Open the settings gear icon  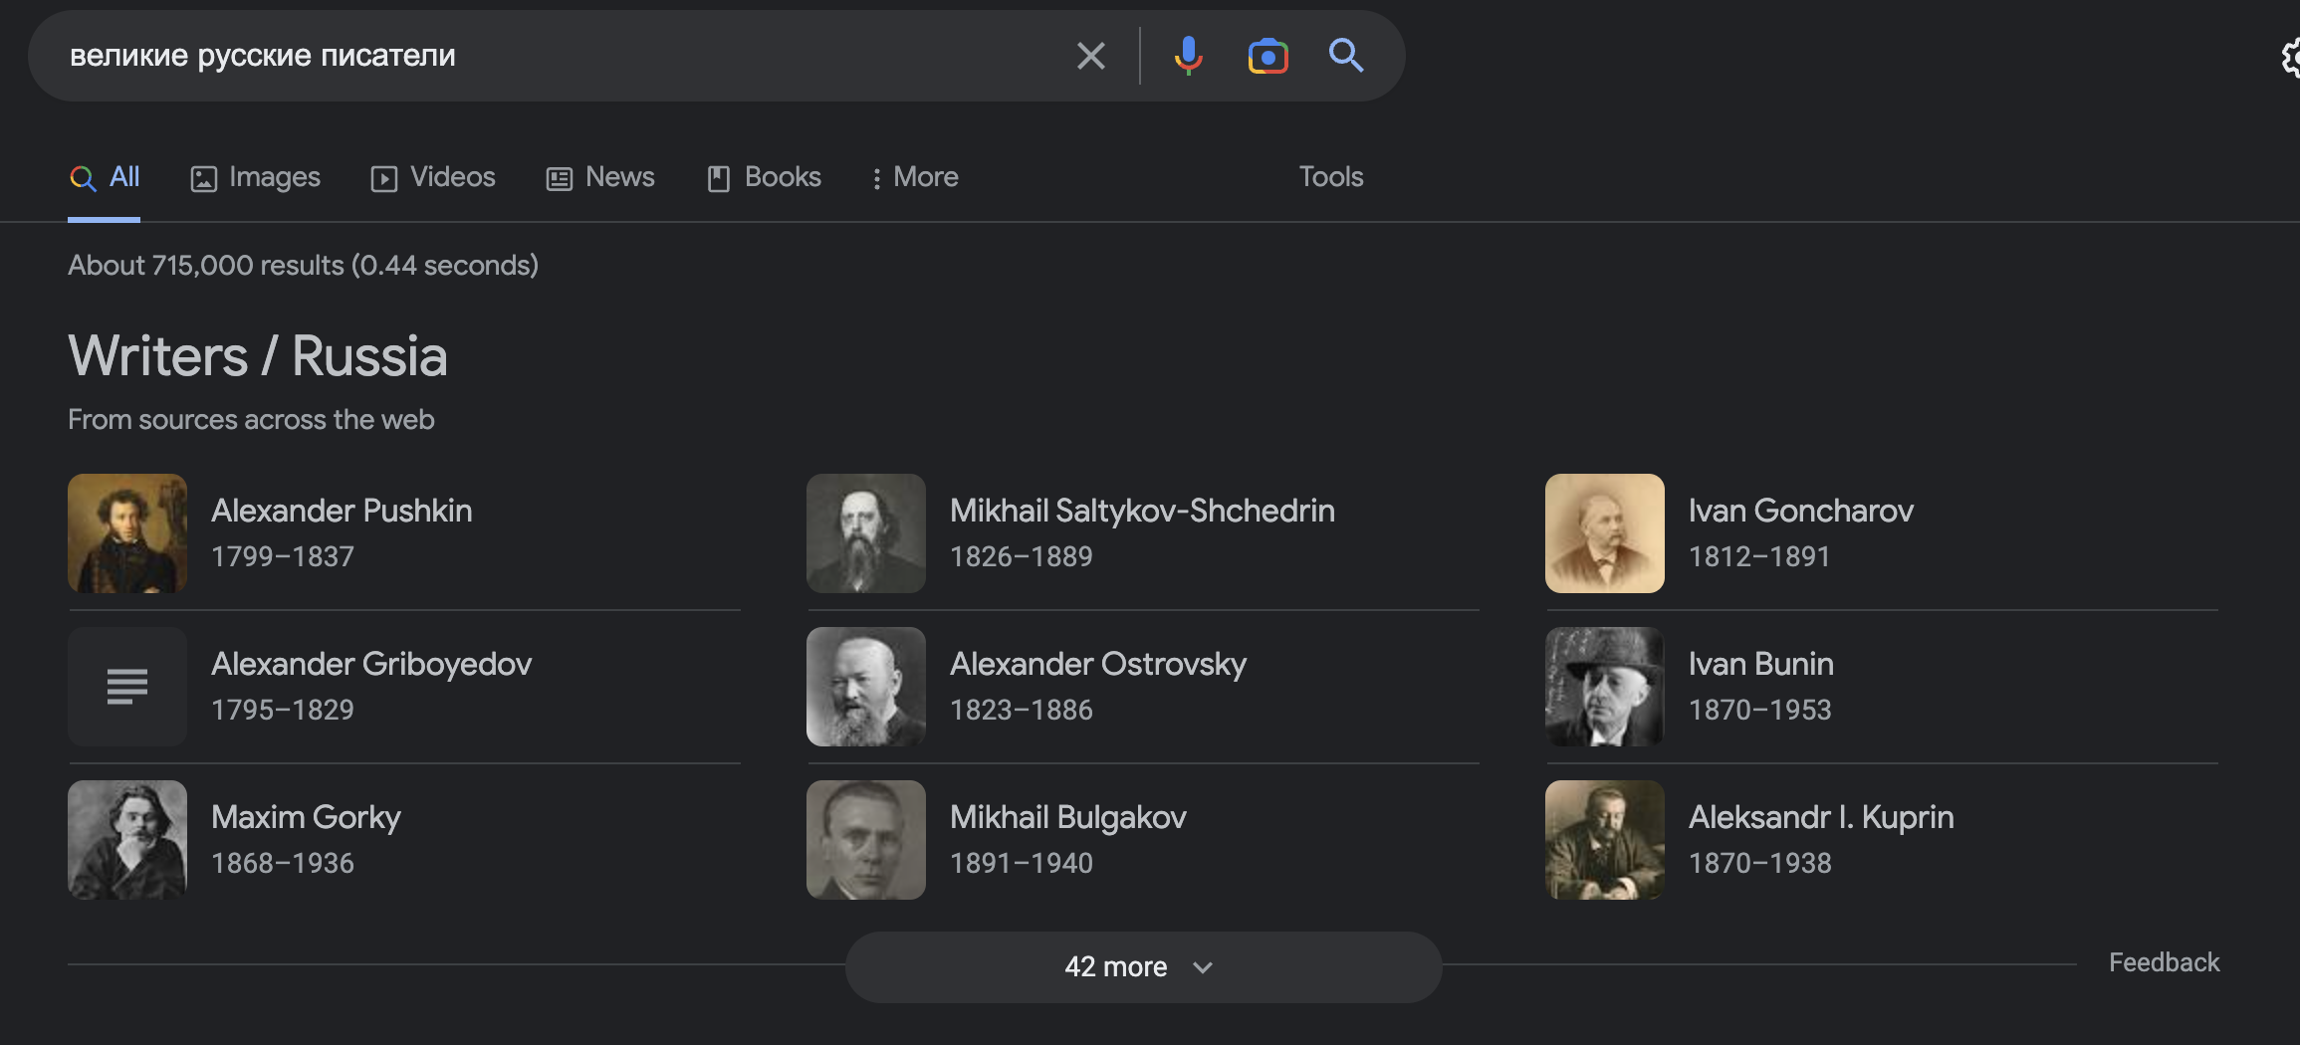pyautogui.click(x=2290, y=58)
